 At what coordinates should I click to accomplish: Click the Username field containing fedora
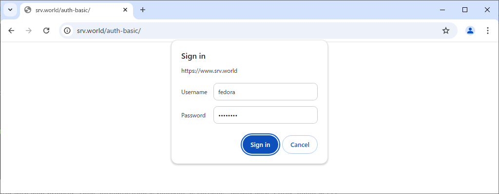pos(266,92)
